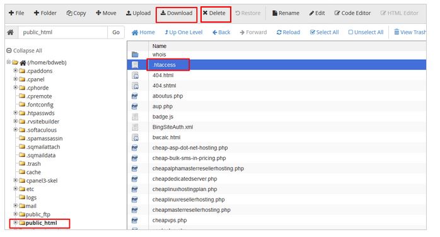Click cheapdedicatedserver.php PHP icon

click(135, 179)
